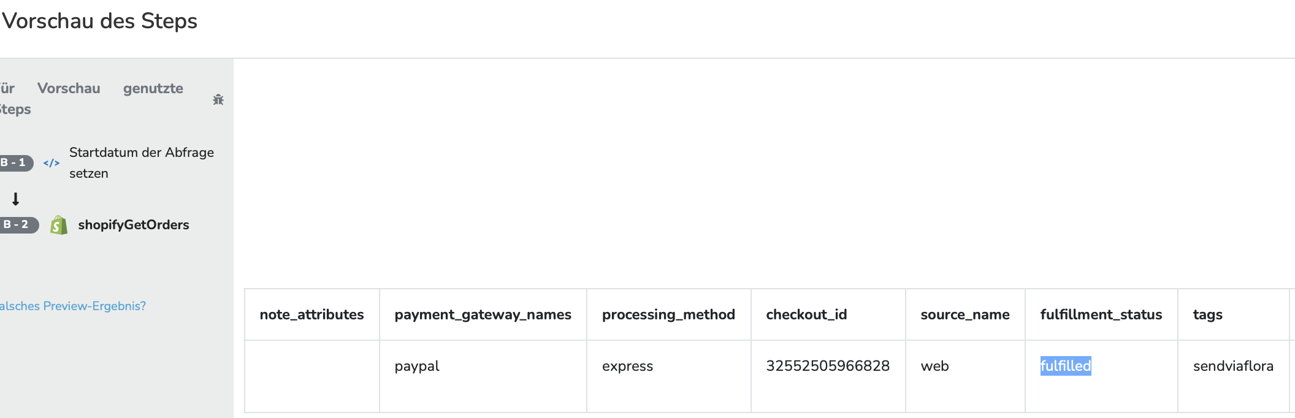Click the genutzte label
The height and width of the screenshot is (418, 1295).
(153, 88)
